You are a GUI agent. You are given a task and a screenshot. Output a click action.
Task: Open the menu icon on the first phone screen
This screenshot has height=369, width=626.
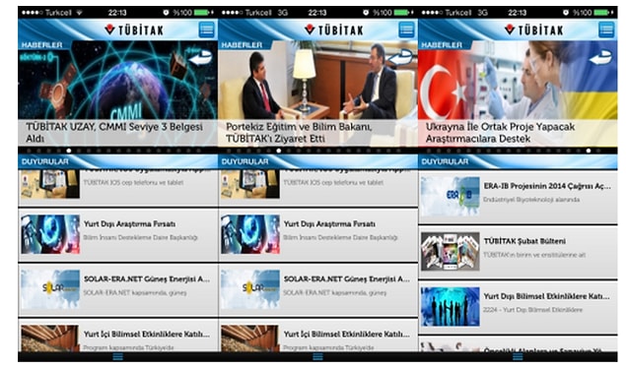[x=206, y=30]
